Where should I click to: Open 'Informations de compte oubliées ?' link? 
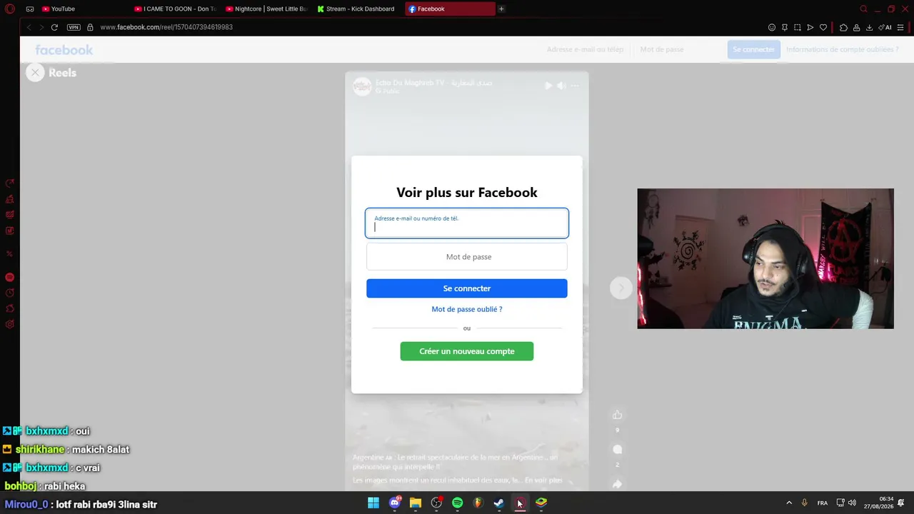click(x=843, y=49)
